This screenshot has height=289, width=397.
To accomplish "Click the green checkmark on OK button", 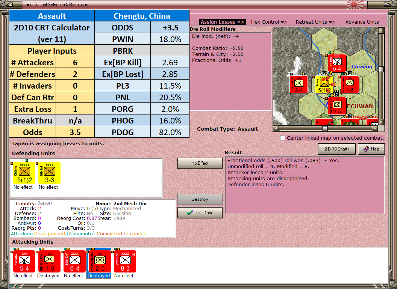I will 189,213.
